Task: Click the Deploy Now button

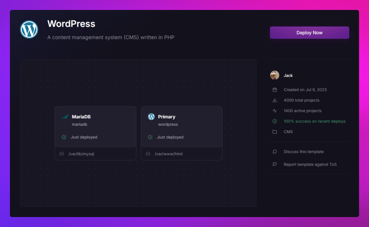Action: pos(309,33)
